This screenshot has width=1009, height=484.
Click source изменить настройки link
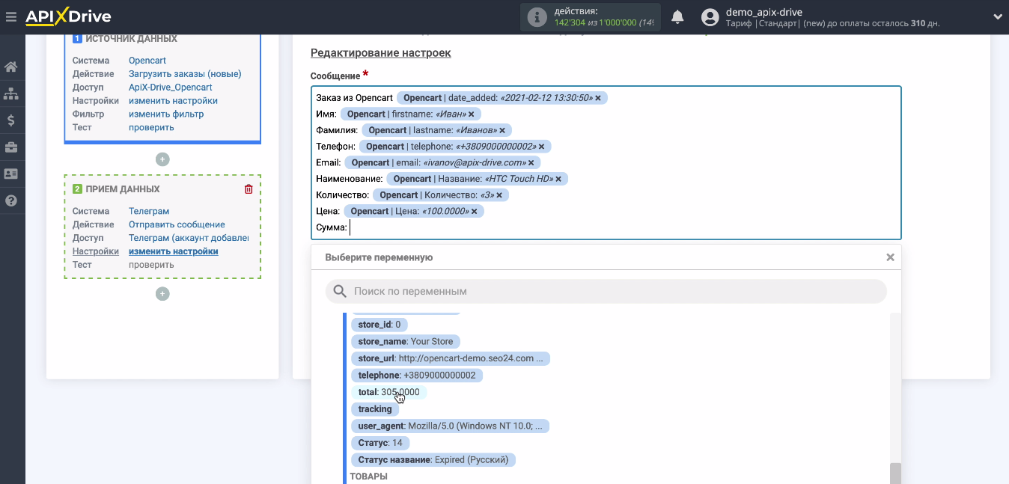pyautogui.click(x=173, y=101)
